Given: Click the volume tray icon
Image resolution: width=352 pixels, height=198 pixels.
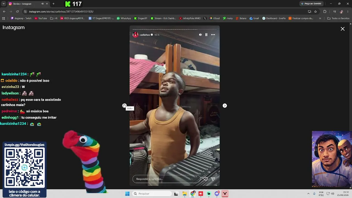Looking at the screenshot, I should coord(332,194).
